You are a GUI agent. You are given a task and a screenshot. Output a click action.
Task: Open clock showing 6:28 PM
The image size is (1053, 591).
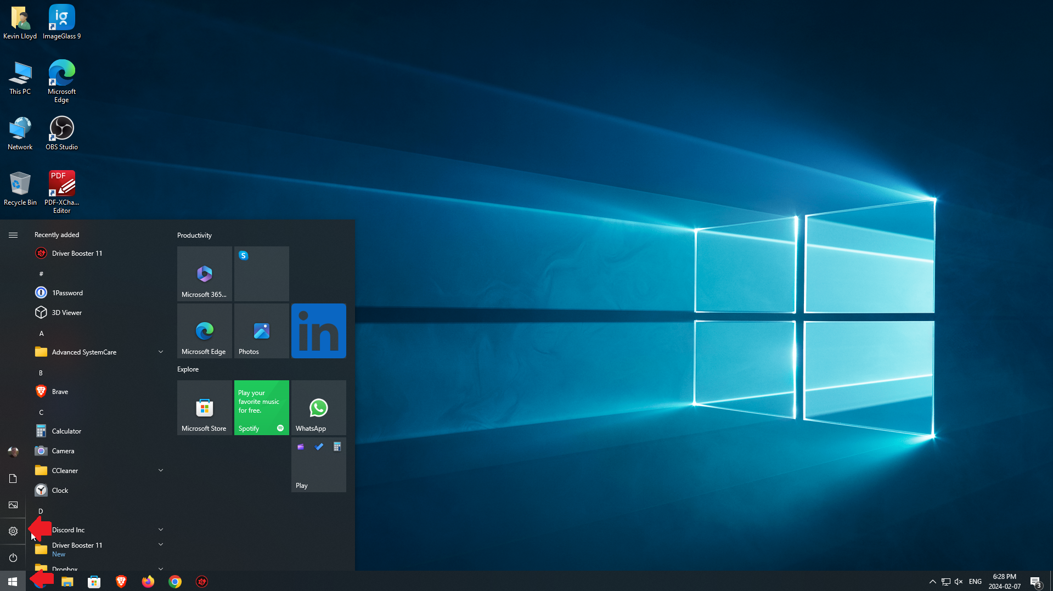click(1005, 582)
